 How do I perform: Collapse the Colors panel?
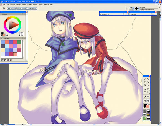(x=1, y=14)
